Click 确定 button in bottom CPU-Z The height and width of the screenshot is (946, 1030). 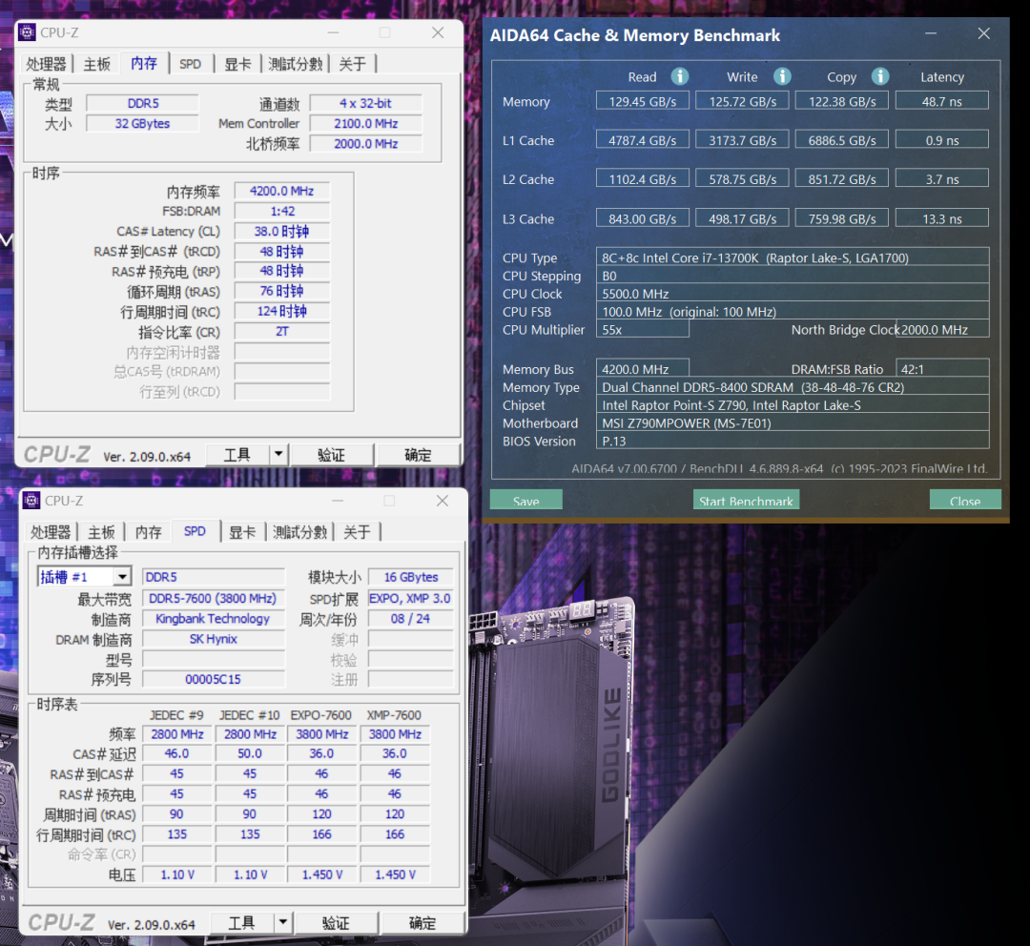pyautogui.click(x=423, y=923)
